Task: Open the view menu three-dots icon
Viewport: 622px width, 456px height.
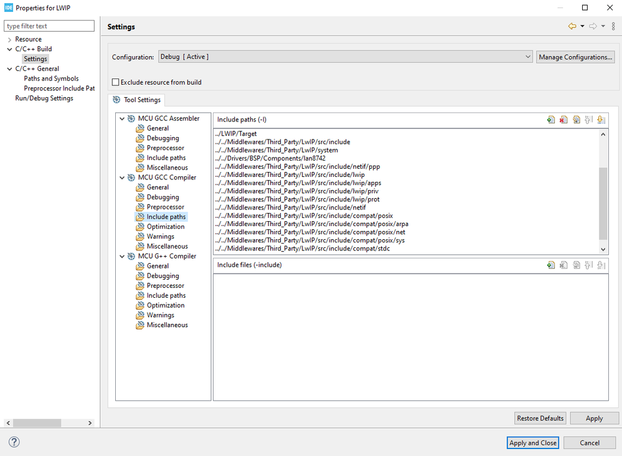Action: [613, 26]
